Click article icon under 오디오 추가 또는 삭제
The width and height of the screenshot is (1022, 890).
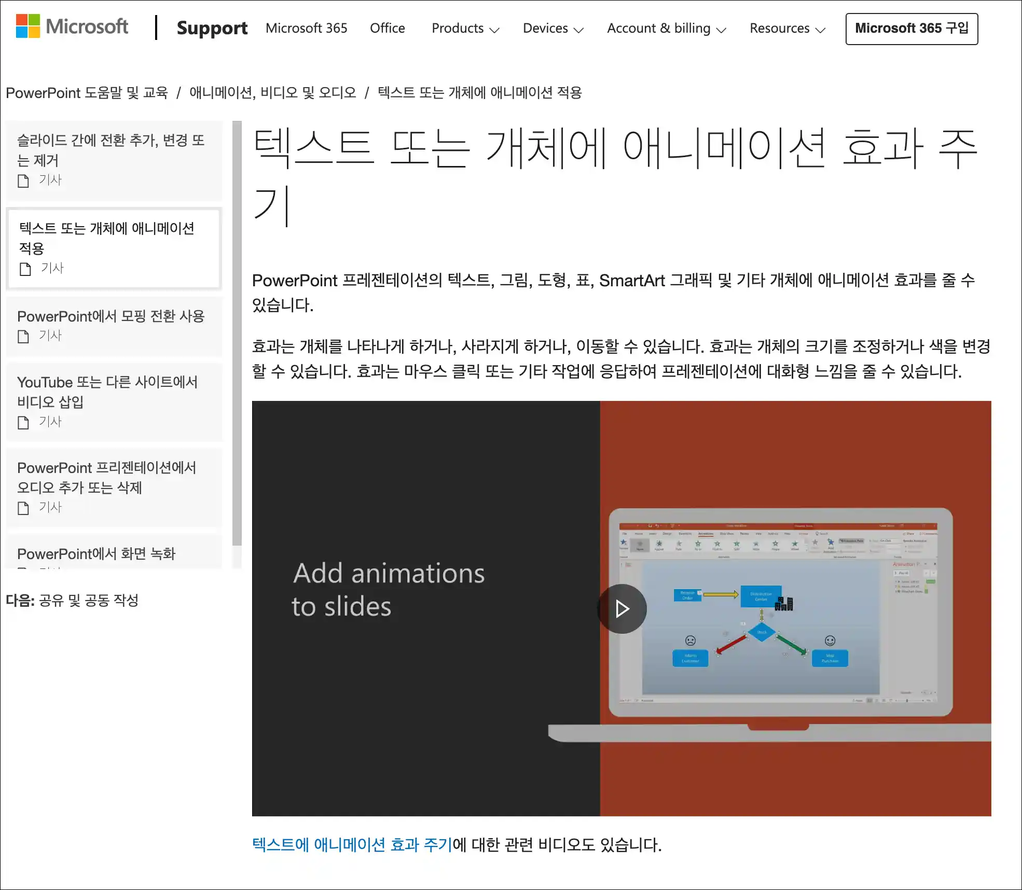(23, 508)
